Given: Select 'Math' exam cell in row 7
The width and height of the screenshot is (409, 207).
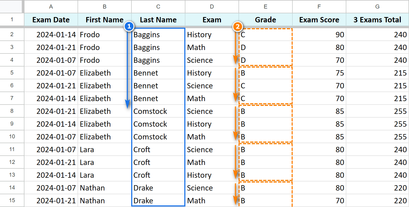Looking at the screenshot, I should (x=212, y=98).
